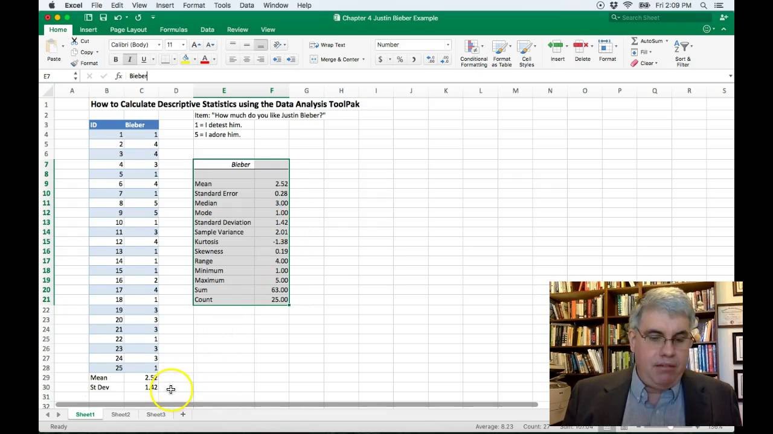The width and height of the screenshot is (773, 434).
Task: Open the Formulas ribbon tab
Action: point(173,30)
